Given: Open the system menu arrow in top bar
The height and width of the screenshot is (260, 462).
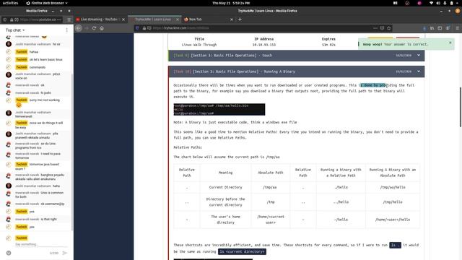Looking at the screenshot, I should tap(457, 3).
